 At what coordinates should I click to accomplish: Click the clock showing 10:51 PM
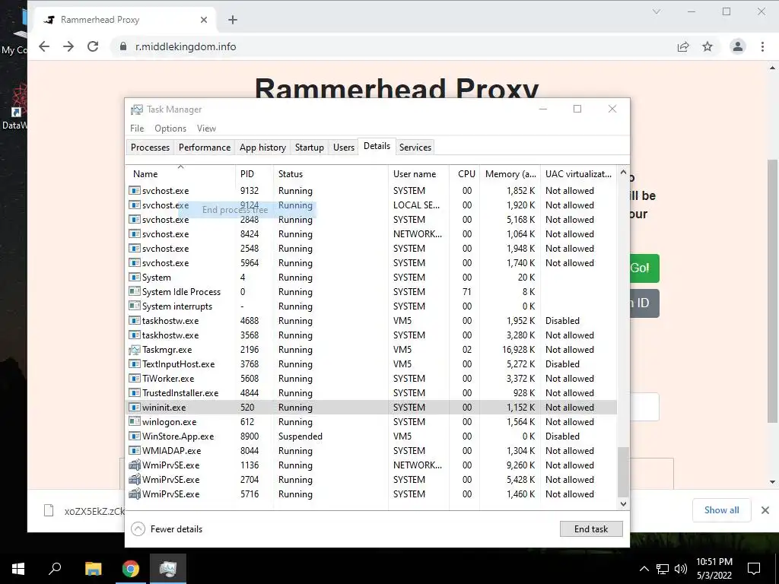point(714,562)
